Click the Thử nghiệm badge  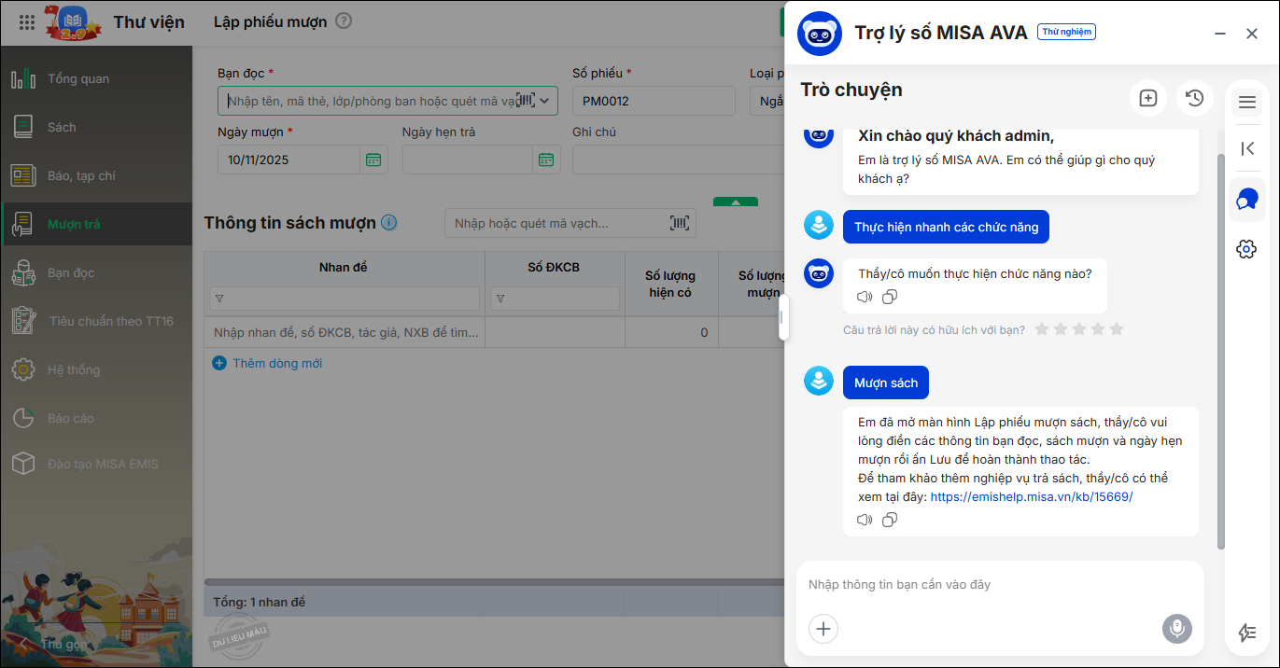coord(1066,32)
